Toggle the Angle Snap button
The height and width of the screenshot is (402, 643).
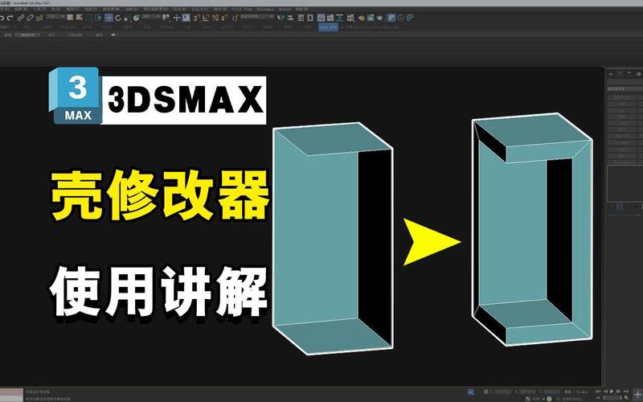pos(206,18)
